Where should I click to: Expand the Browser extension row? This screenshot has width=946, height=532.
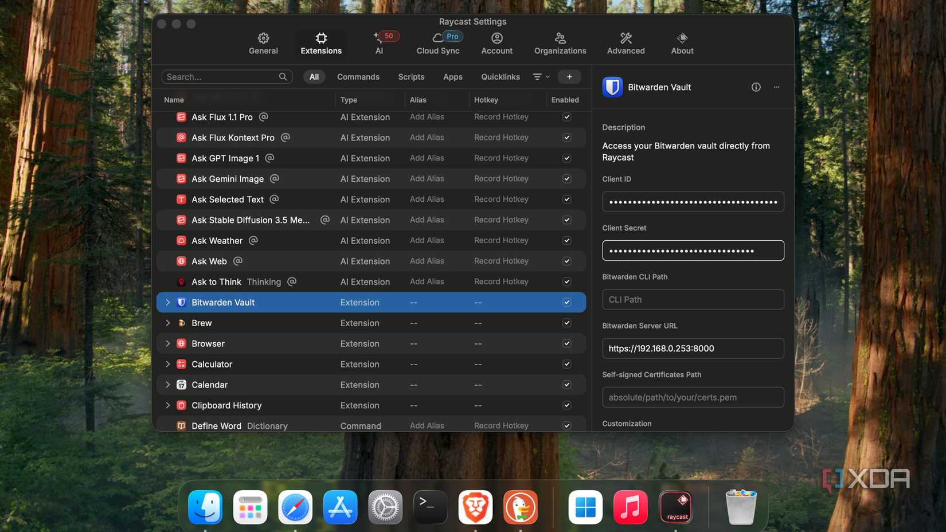coord(167,343)
